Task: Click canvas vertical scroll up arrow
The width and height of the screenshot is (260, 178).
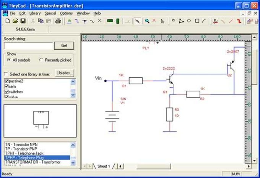Action: tap(254, 37)
